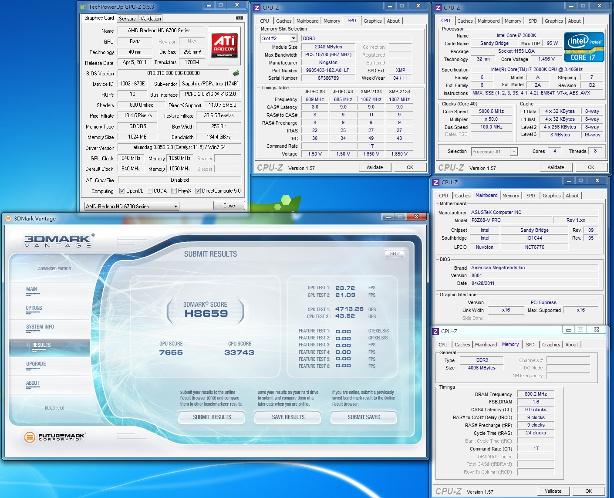Switch to the Sensors tab in GPU-Z
This screenshot has width=614, height=498.
[127, 19]
